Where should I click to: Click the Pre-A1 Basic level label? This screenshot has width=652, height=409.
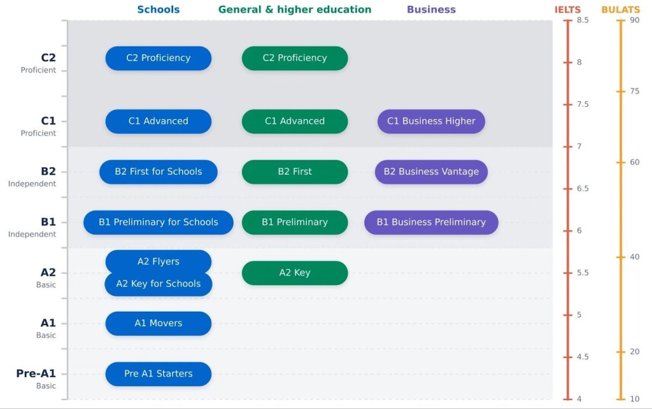[x=36, y=378]
